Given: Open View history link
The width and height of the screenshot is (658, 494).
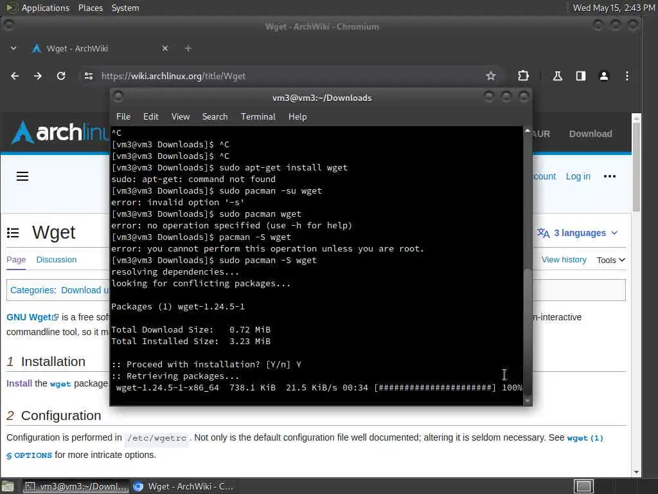Looking at the screenshot, I should point(564,260).
